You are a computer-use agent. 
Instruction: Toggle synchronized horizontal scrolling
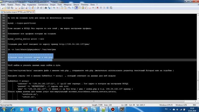pos(65,8)
